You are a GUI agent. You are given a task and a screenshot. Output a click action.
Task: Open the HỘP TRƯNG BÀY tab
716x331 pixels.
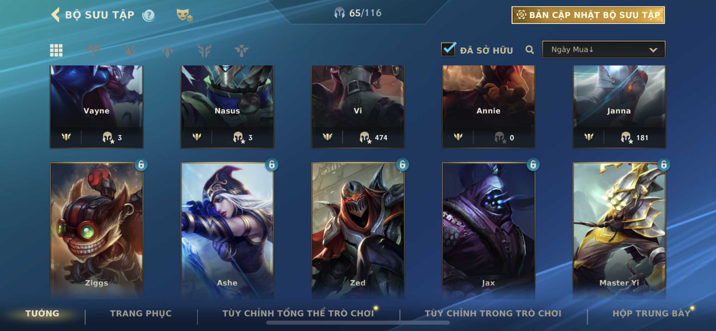pos(651,313)
